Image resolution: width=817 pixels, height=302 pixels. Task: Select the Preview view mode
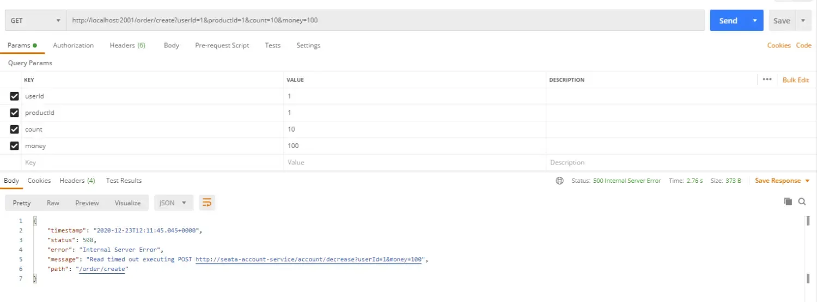pyautogui.click(x=87, y=203)
